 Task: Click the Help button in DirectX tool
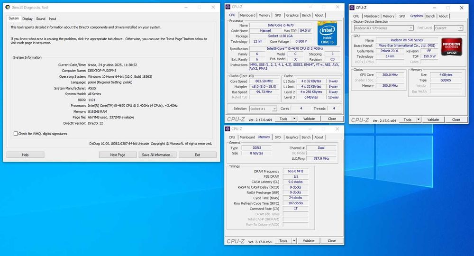tap(25, 155)
